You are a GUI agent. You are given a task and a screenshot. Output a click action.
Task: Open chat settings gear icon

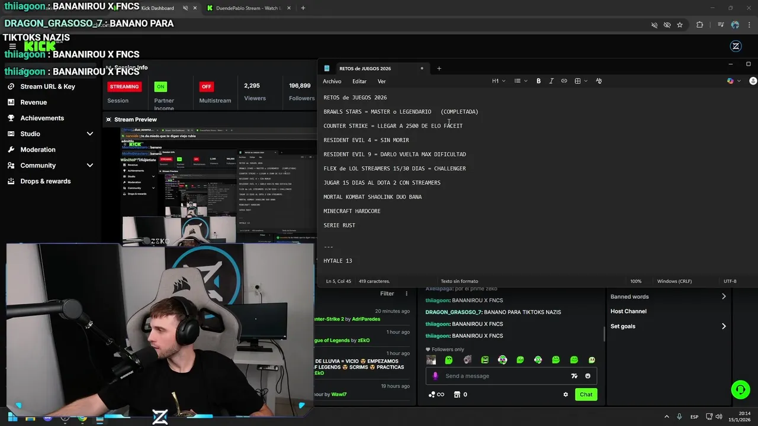pos(566,395)
